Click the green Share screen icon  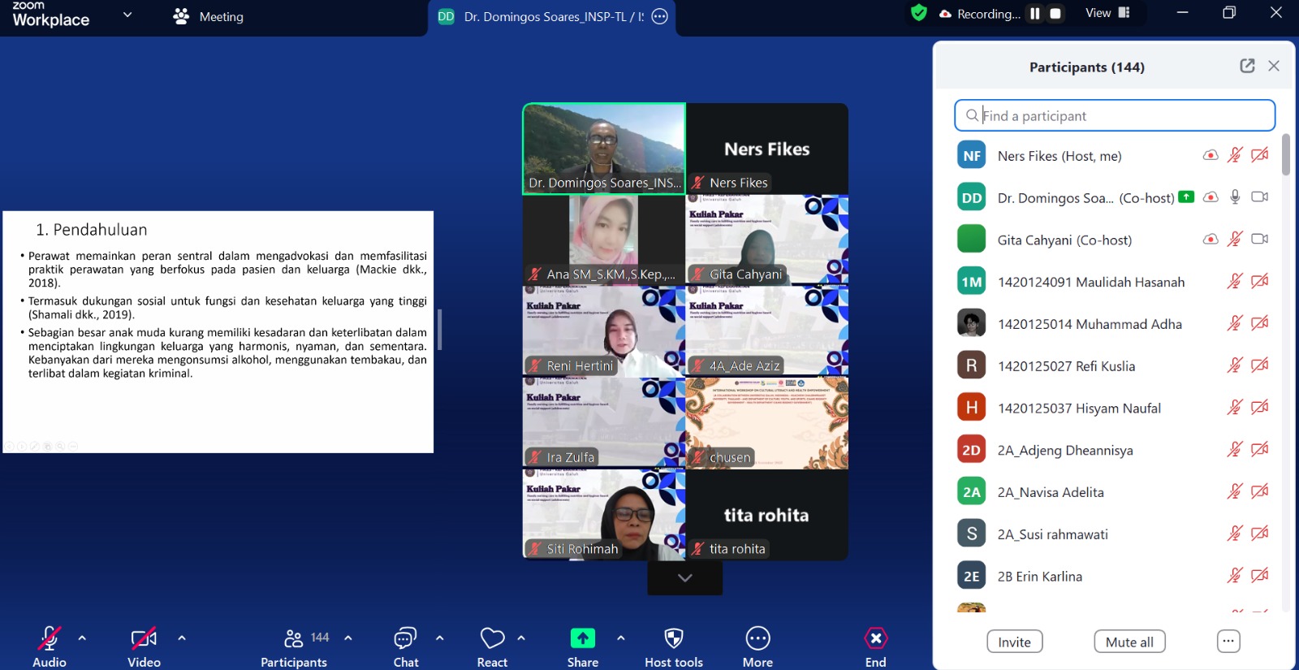pyautogui.click(x=582, y=639)
